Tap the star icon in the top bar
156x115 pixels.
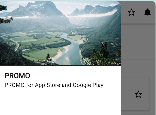[132, 12]
